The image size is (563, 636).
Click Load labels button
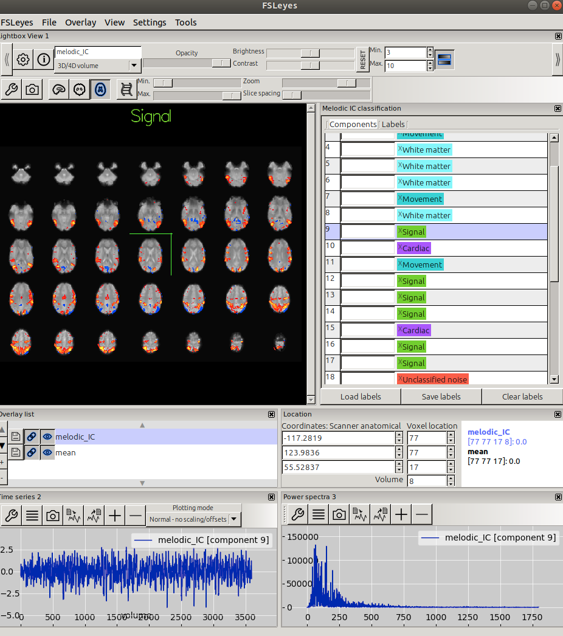(361, 396)
